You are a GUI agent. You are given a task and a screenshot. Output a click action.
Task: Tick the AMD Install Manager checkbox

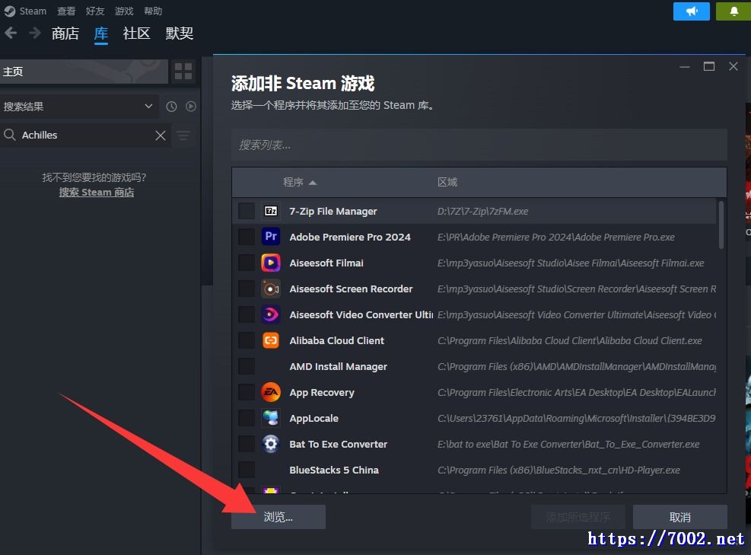click(247, 366)
